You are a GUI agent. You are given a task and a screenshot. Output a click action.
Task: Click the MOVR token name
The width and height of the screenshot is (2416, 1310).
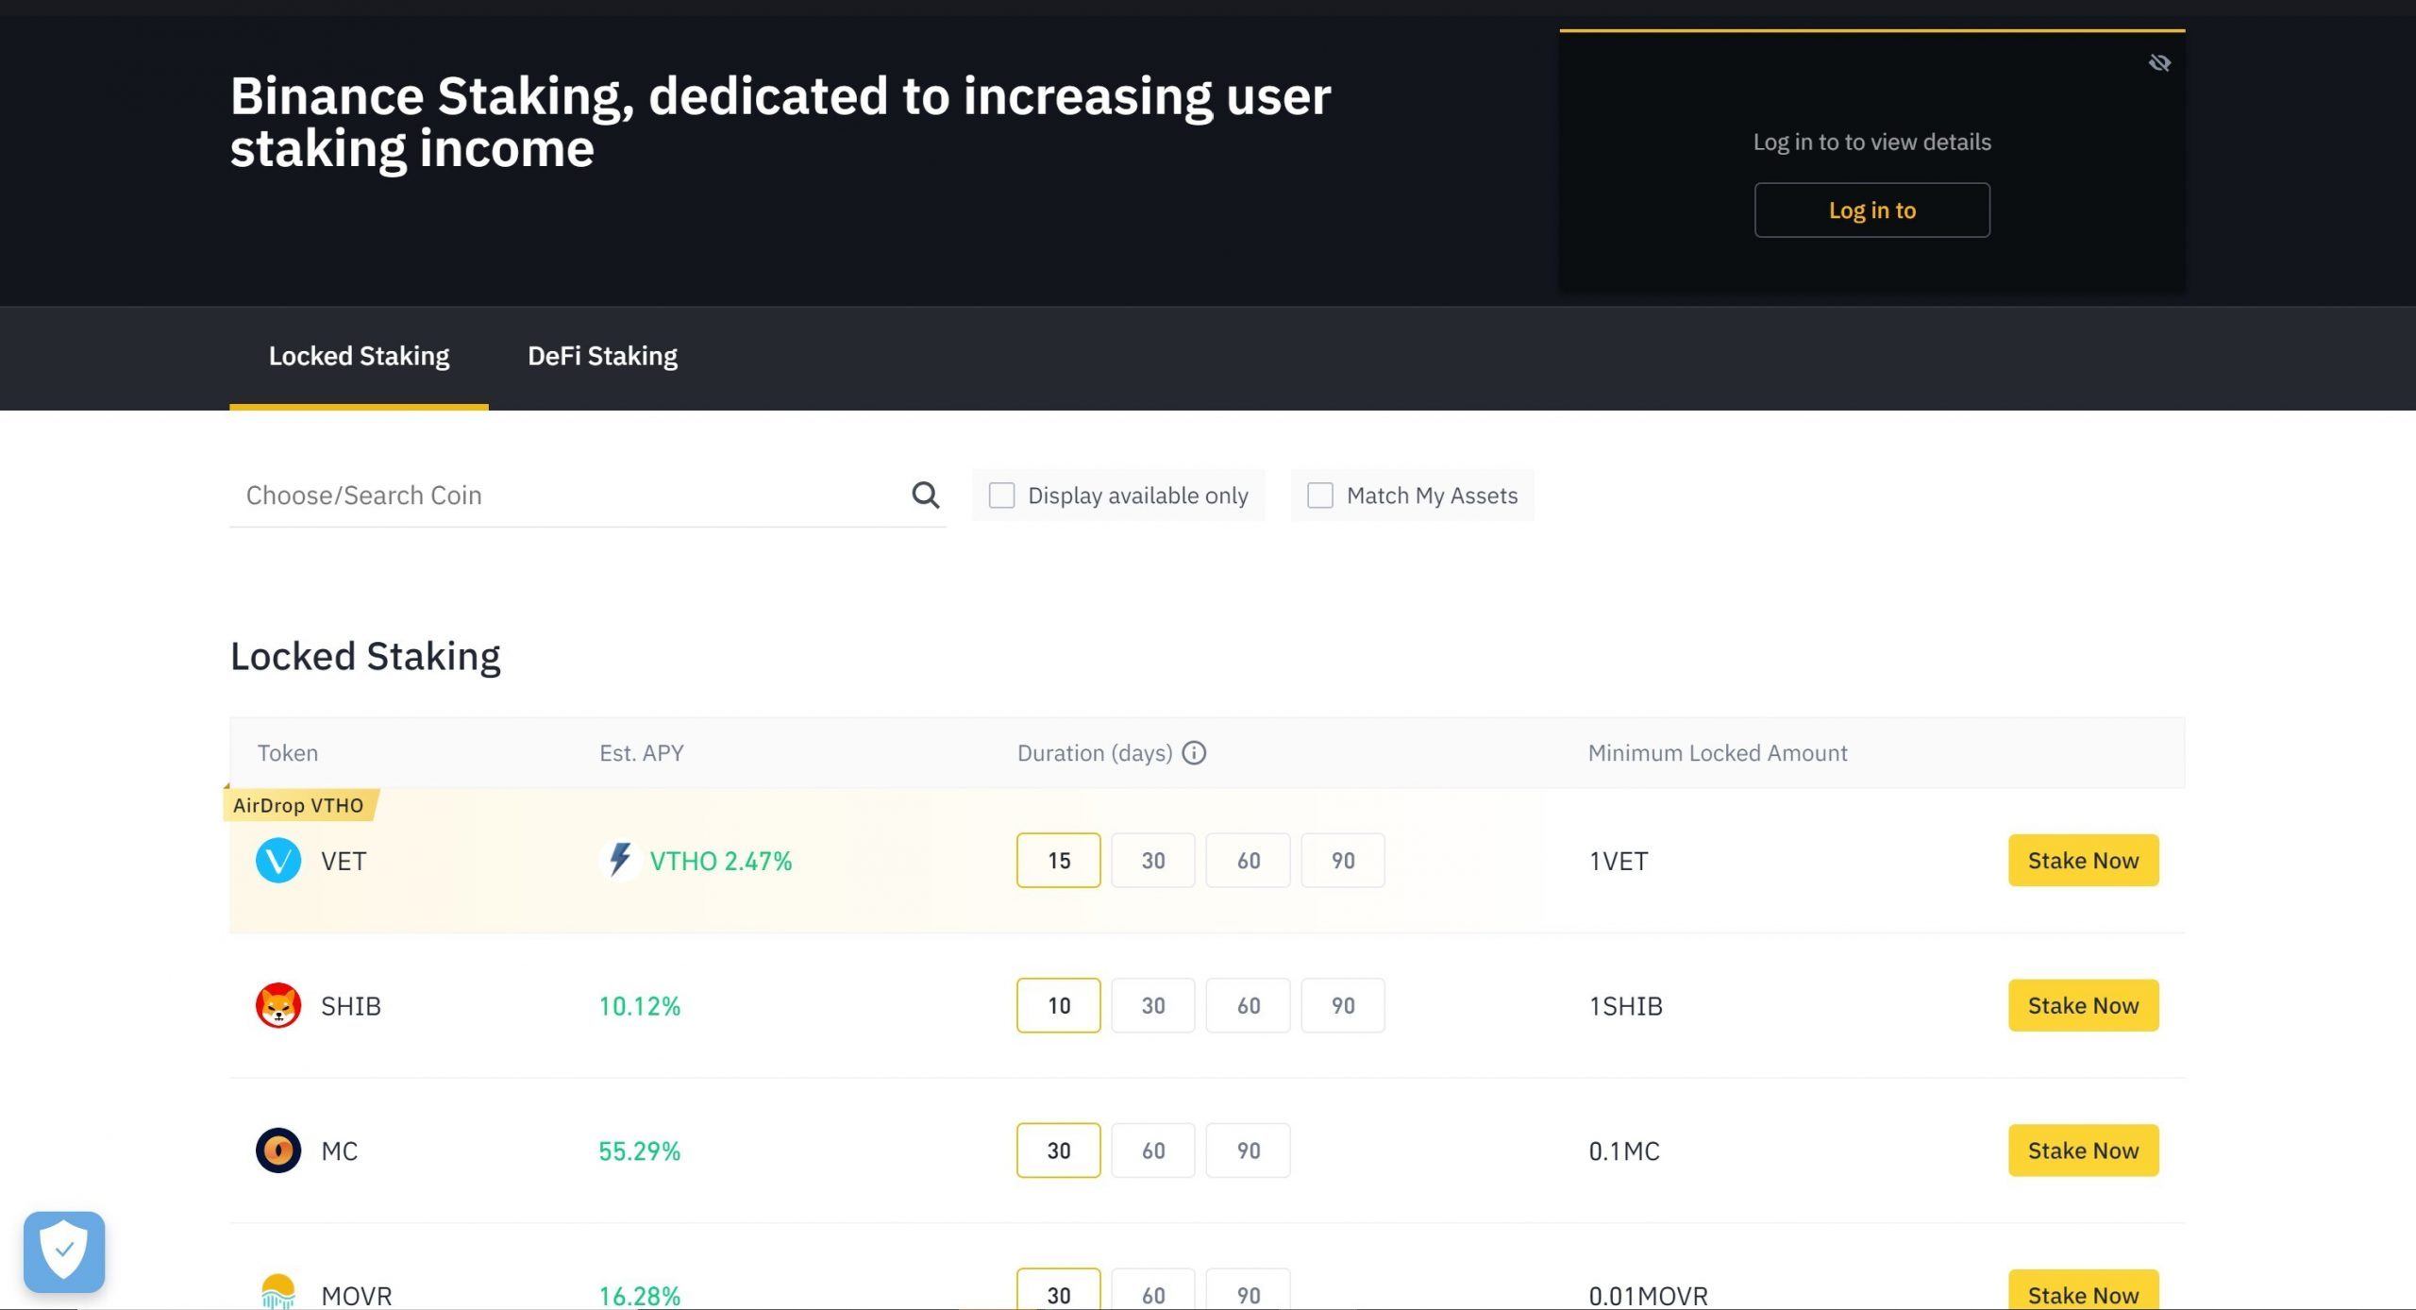[x=357, y=1295]
